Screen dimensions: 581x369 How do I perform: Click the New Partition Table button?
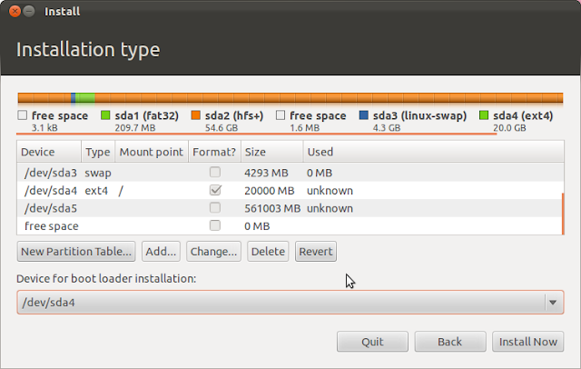(x=76, y=252)
